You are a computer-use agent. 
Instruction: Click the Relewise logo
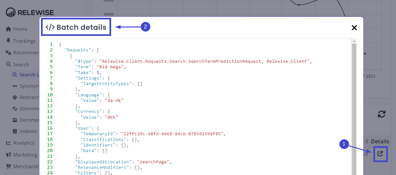30,13
